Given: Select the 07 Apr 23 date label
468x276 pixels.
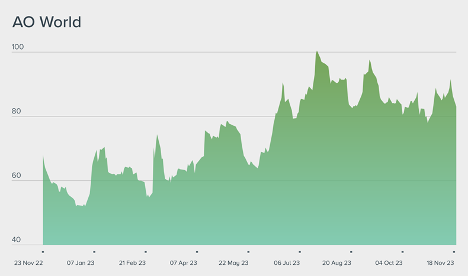Looking at the screenshot, I should 183,262.
